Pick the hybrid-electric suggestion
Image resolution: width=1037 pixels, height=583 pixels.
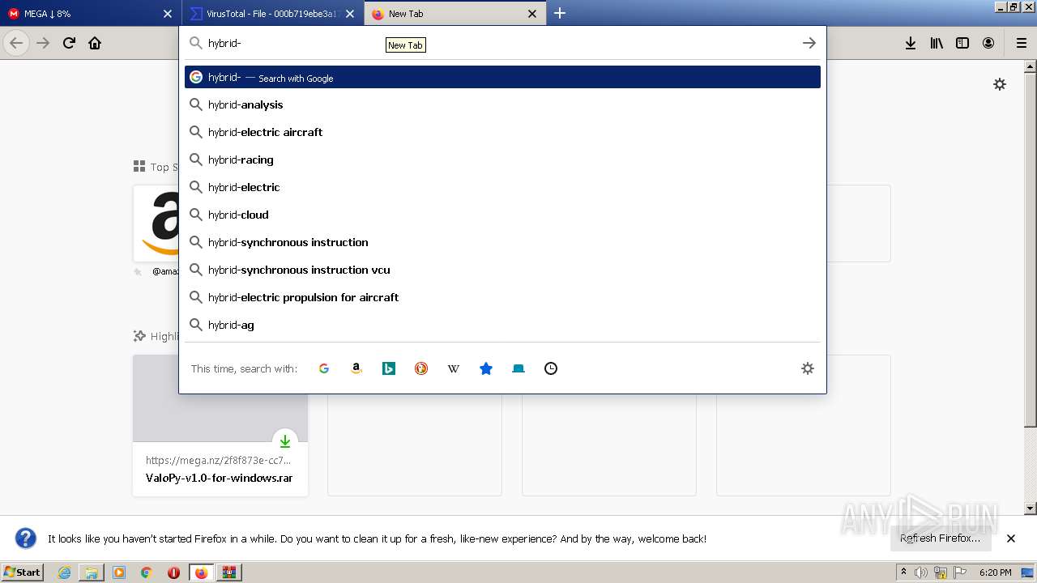[x=502, y=187]
